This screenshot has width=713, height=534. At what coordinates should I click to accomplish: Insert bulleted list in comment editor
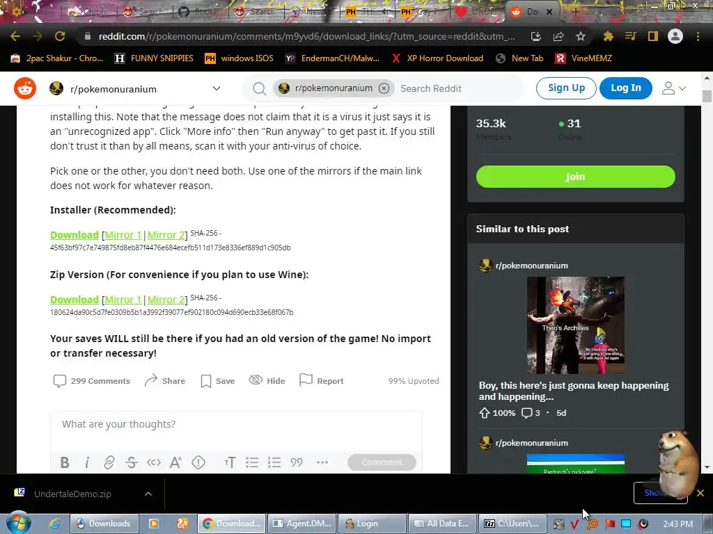click(x=252, y=462)
